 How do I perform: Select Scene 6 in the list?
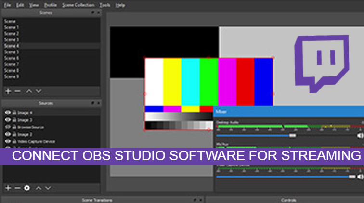point(52,58)
